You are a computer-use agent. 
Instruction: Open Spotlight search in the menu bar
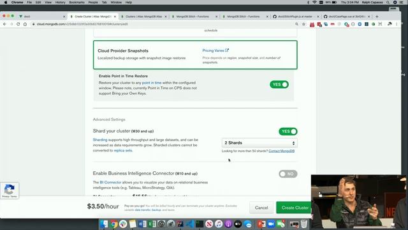pyautogui.click(x=388, y=3)
